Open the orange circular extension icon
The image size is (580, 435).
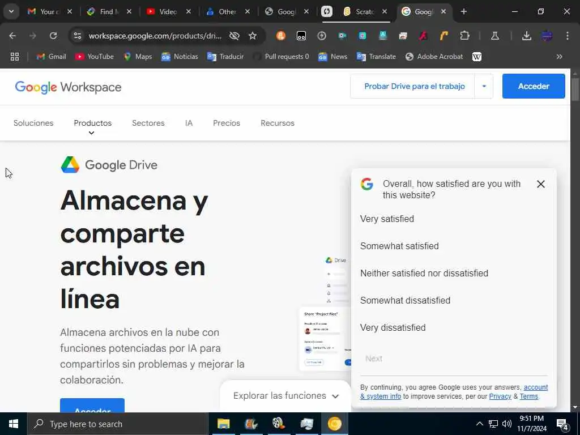pos(281,36)
